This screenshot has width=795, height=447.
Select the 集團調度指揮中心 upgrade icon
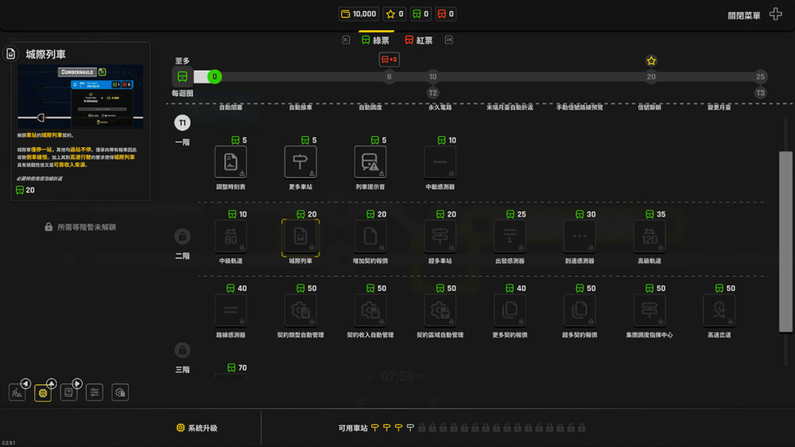pyautogui.click(x=650, y=310)
